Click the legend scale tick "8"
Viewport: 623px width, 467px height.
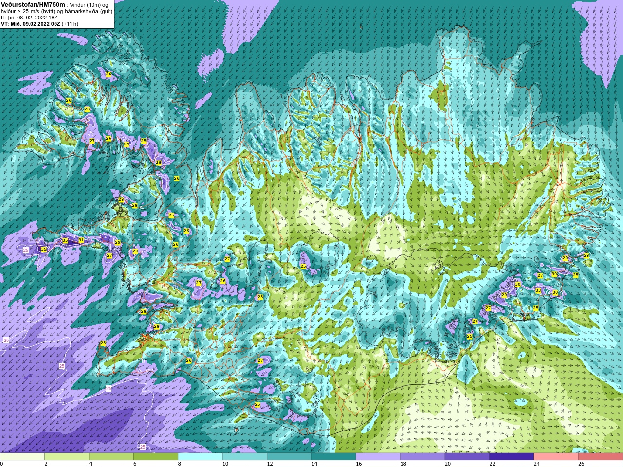[180, 464]
